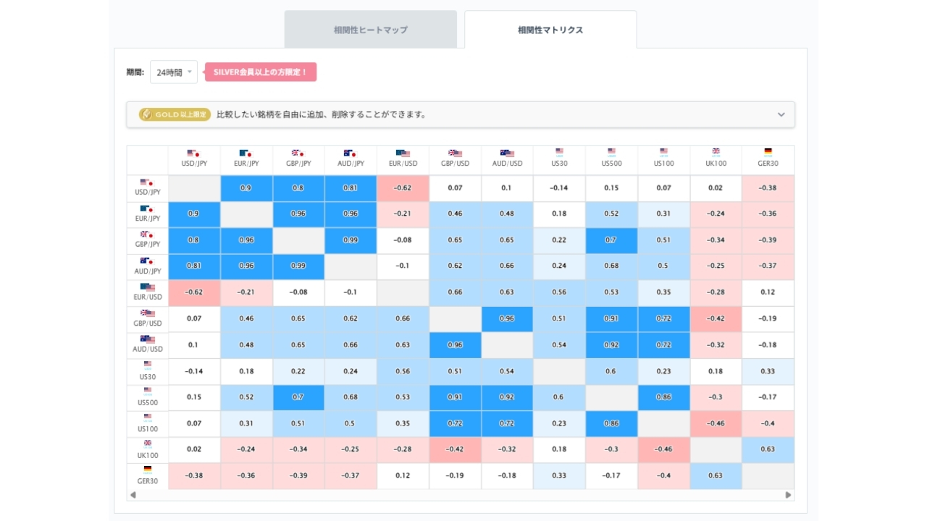
Task: Open the 24時間 period dropdown
Action: pos(174,72)
